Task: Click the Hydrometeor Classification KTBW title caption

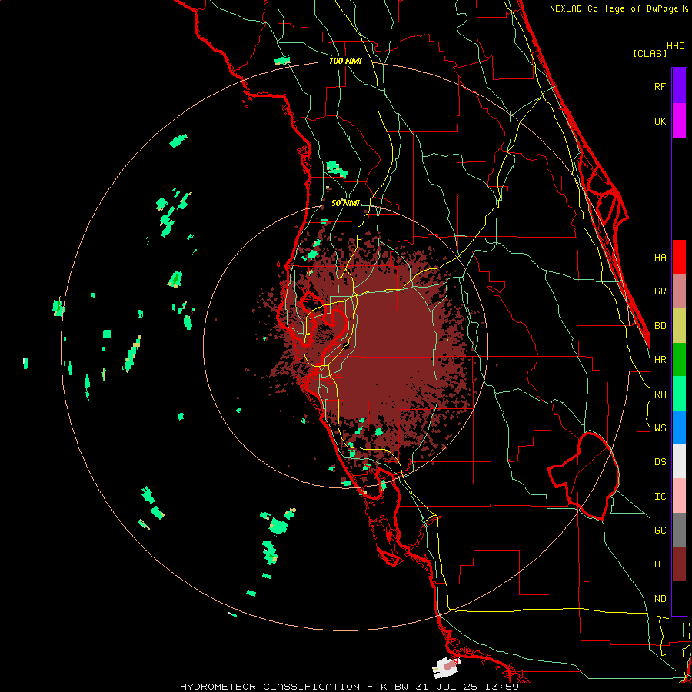Action: 349,687
